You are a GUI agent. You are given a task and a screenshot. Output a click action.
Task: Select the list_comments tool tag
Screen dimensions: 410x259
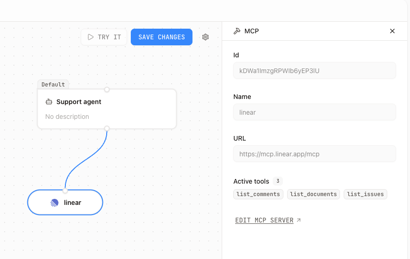click(x=258, y=194)
